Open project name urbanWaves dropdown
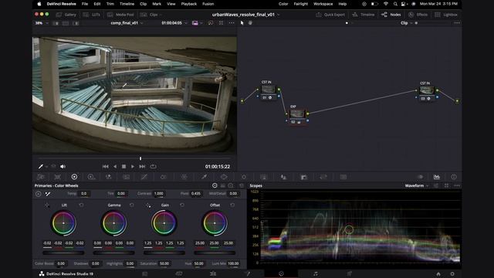This screenshot has width=494, height=278. (245, 15)
